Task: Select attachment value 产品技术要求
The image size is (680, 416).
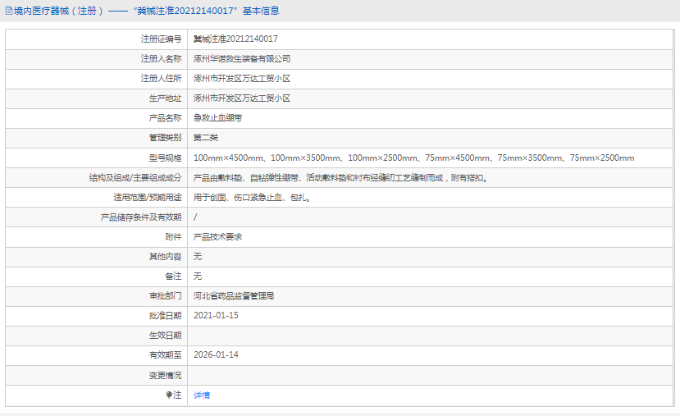Action: [217, 237]
